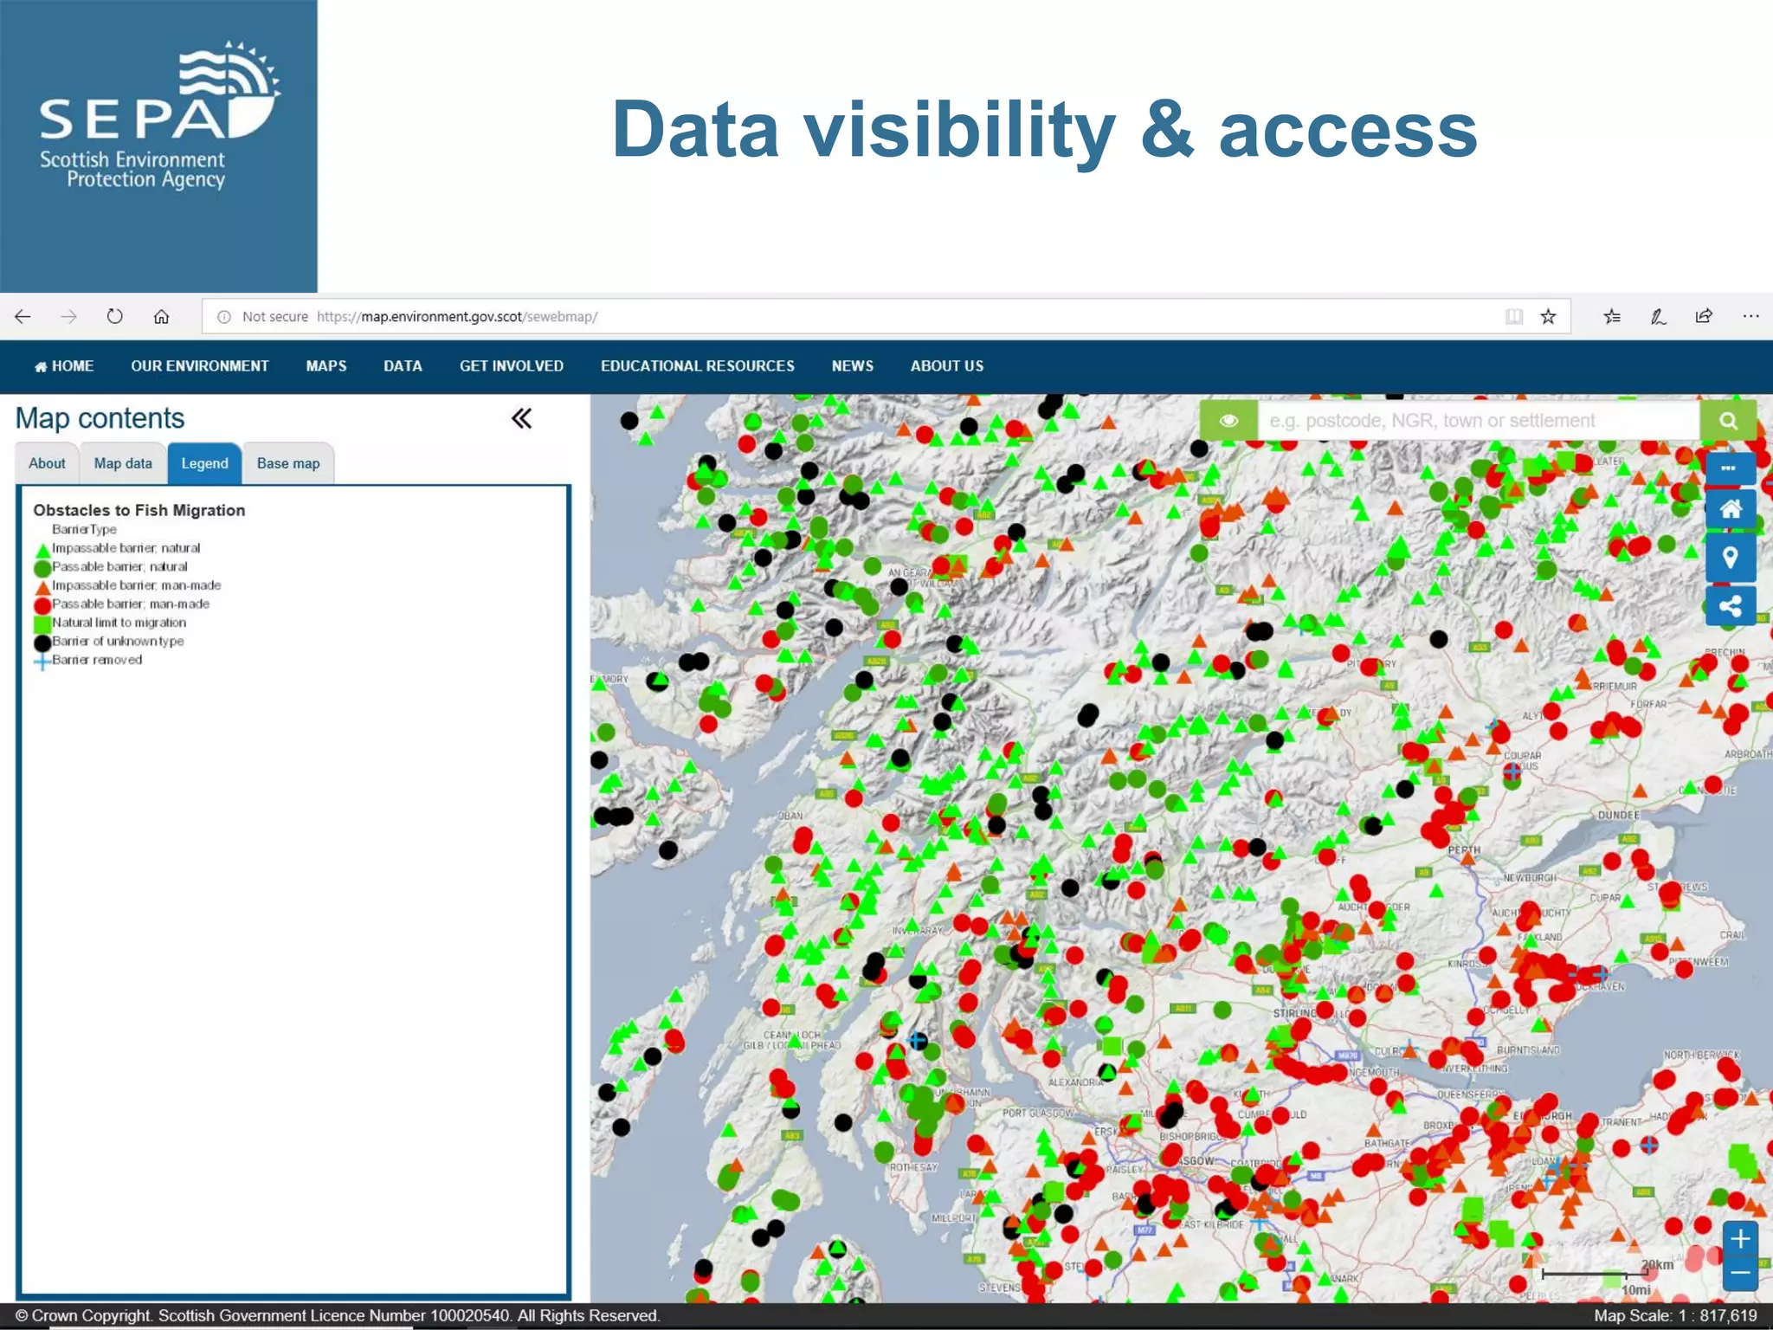Collapse the Map contents panel
Screen dimensions: 1773x1330
[521, 419]
